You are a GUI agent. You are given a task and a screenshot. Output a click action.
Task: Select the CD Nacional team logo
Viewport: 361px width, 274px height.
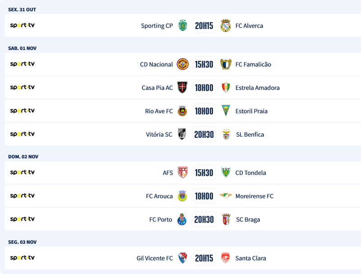[x=182, y=64]
